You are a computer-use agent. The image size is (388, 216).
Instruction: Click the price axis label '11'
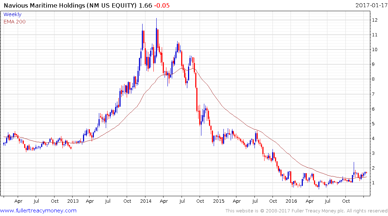coord(375,35)
